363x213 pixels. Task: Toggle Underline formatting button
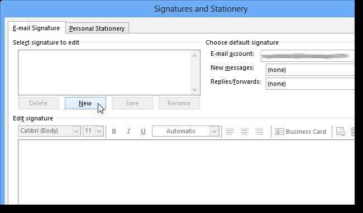[x=143, y=132]
